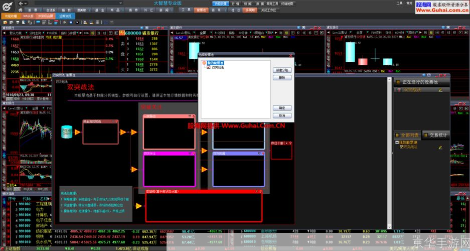Viewport: 470px width, 251px height.
Task: Switch to 近期浏览 tab
Action: (65, 16)
